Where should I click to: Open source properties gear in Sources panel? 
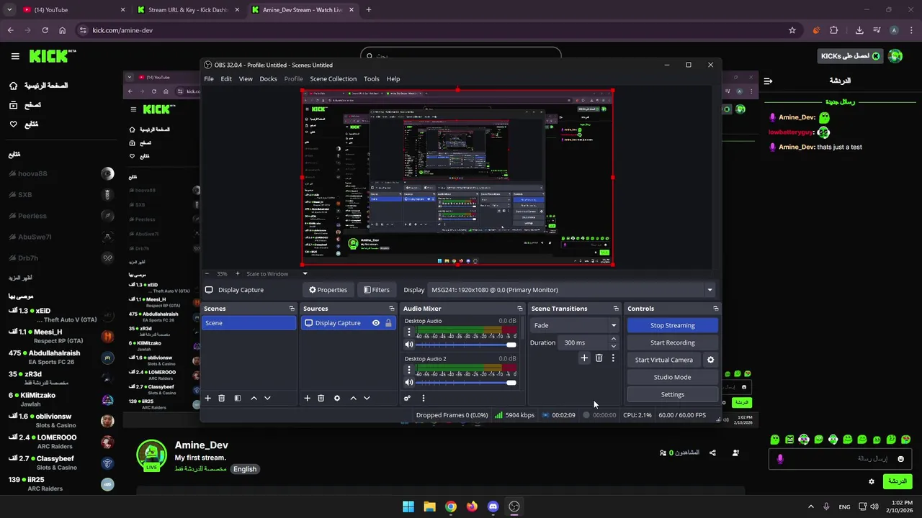pyautogui.click(x=336, y=398)
